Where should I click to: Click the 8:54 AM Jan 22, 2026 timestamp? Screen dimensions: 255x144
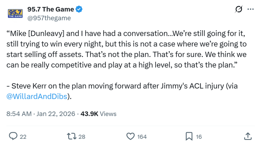(41, 114)
